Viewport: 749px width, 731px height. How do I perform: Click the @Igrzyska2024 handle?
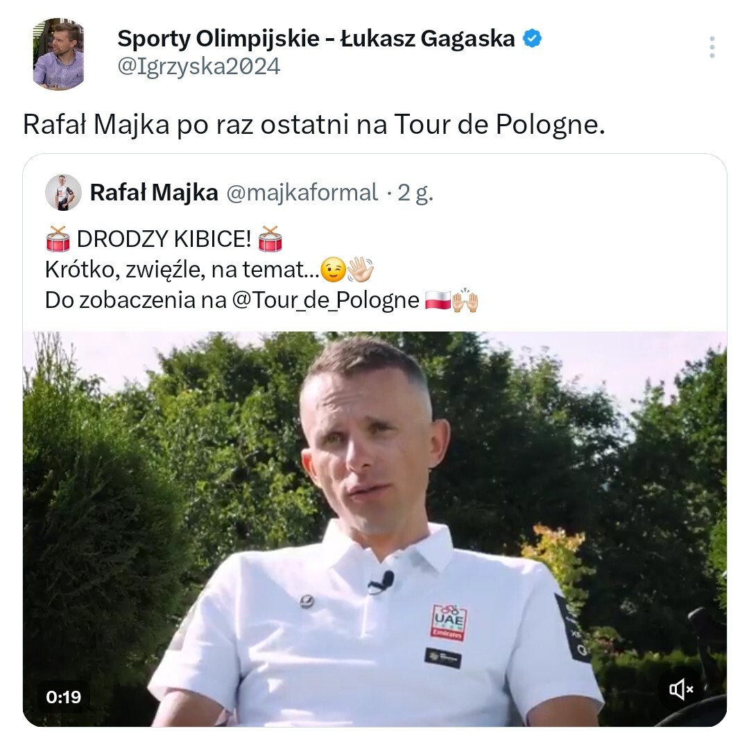coord(199,67)
